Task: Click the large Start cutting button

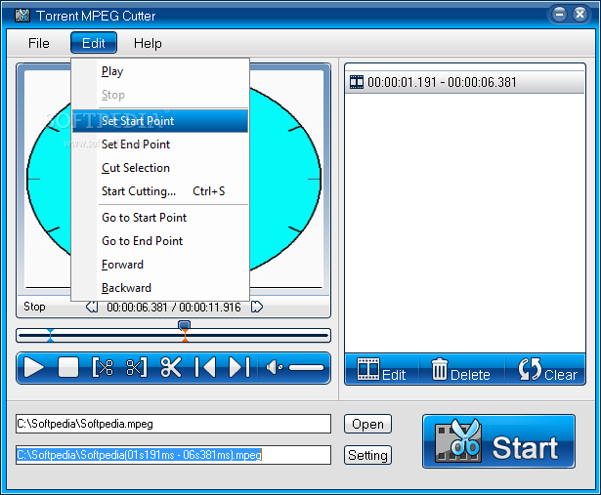Action: pyautogui.click(x=498, y=441)
